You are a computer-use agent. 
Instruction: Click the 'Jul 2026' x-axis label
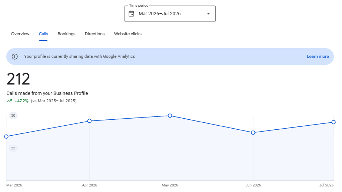[x=326, y=185]
